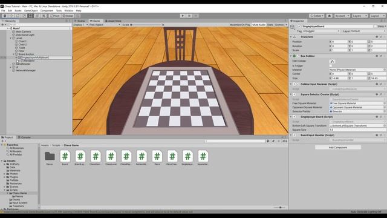The width and height of the screenshot is (387, 218).
Task: Select the Rect transform tool
Action: (31, 16)
